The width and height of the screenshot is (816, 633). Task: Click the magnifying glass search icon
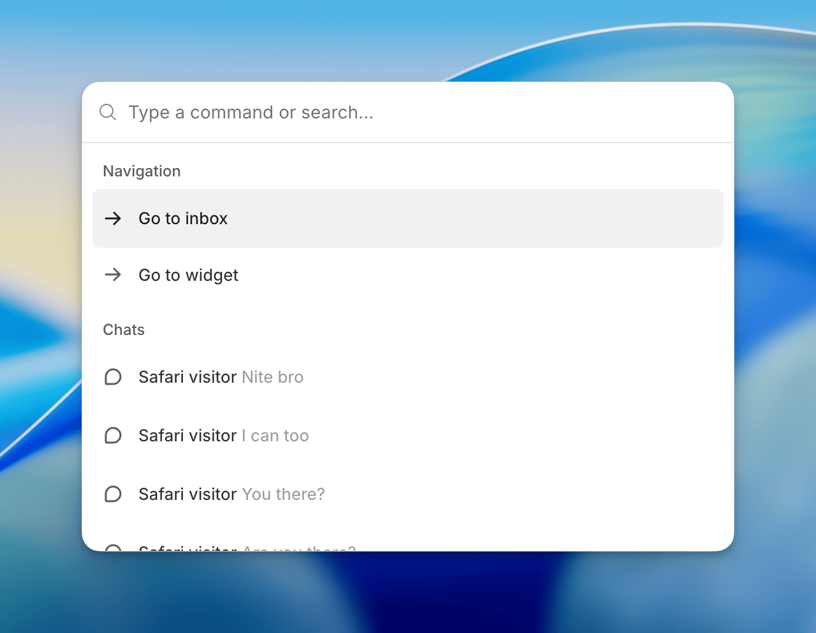[x=108, y=113]
